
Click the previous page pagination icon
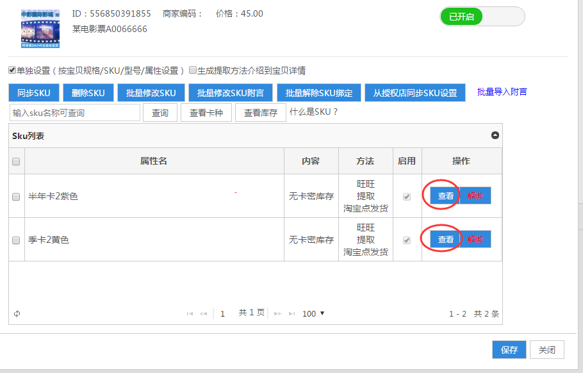coord(204,314)
